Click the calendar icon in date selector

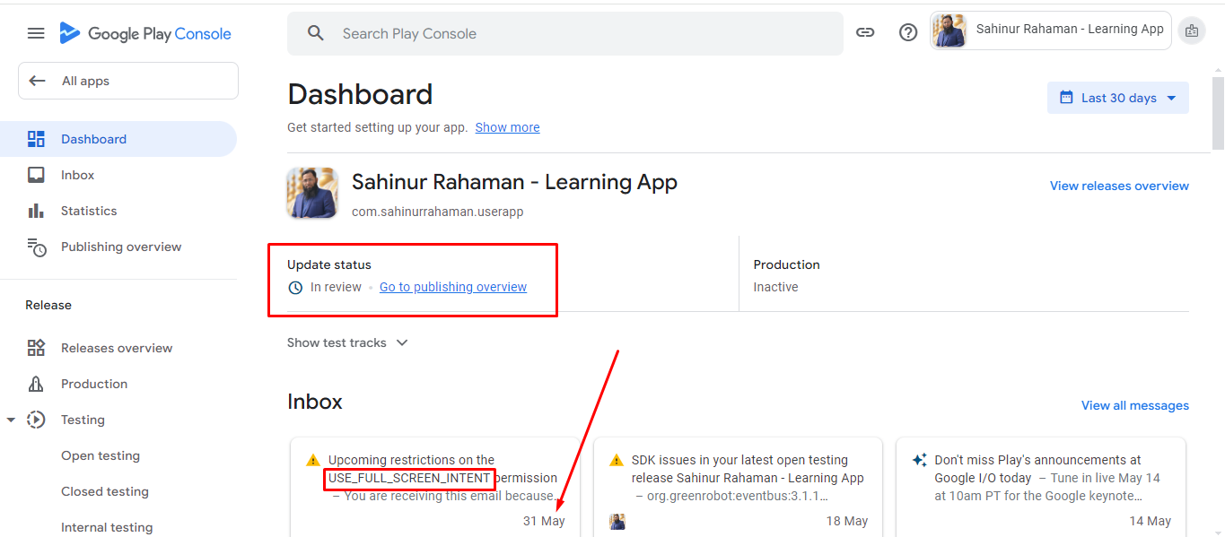[1066, 98]
